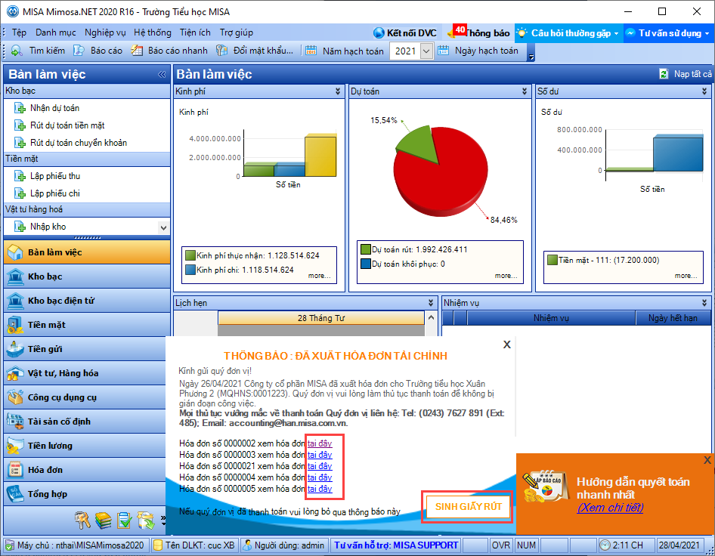Click the Tìm kiếm search icon
The width and height of the screenshot is (715, 556).
(x=17, y=51)
